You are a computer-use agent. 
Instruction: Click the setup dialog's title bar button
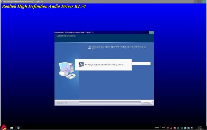(151, 32)
